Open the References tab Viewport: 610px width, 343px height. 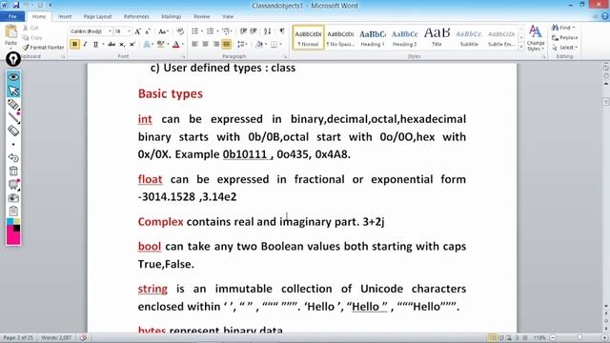(x=136, y=17)
